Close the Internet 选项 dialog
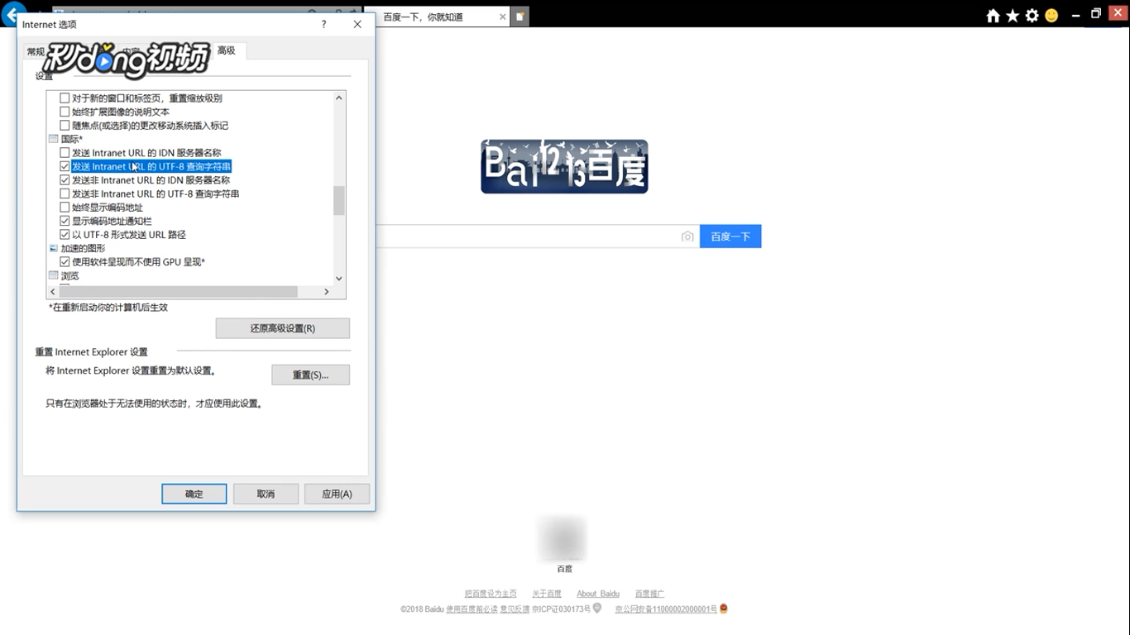The height and width of the screenshot is (635, 1130). pyautogui.click(x=357, y=25)
